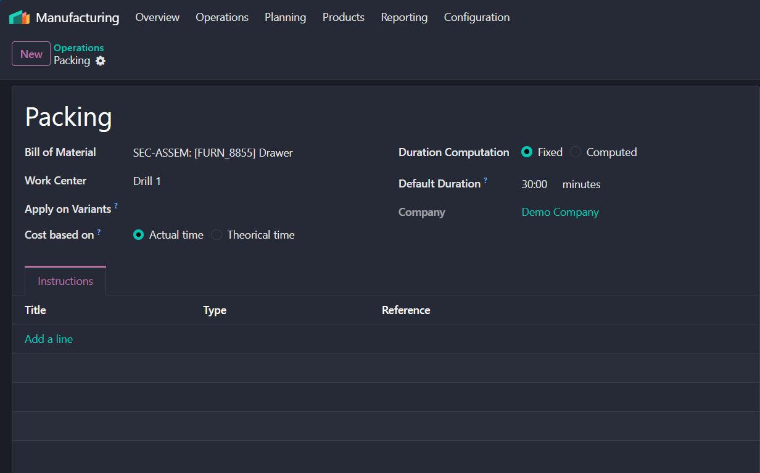
Task: Open the Apply on Variants selection field
Action: coord(247,209)
